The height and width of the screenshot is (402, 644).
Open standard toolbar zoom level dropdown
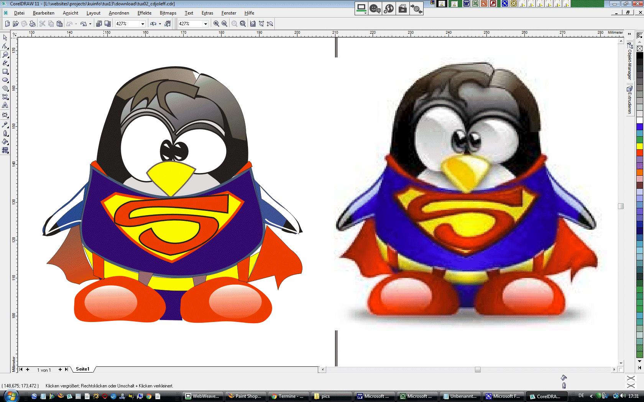[x=143, y=24]
